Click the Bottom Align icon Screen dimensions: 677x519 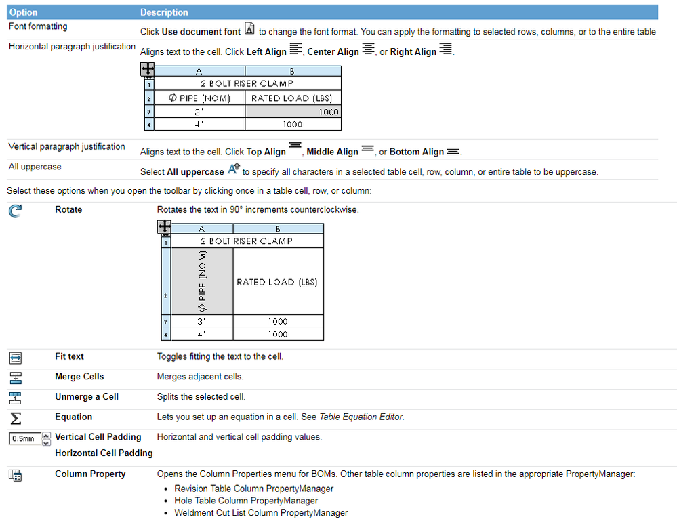point(453,152)
